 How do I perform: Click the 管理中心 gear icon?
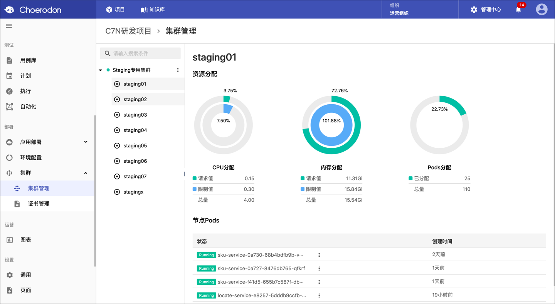(x=474, y=10)
